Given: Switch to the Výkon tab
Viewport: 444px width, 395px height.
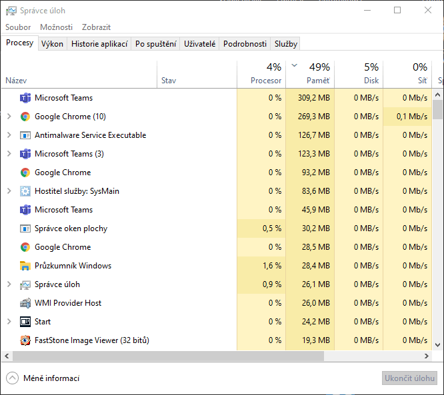Looking at the screenshot, I should [52, 44].
